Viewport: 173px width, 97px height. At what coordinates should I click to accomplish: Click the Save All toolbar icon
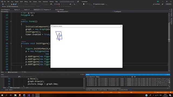point(16,4)
